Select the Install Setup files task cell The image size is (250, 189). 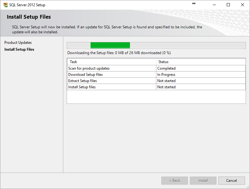coord(112,87)
